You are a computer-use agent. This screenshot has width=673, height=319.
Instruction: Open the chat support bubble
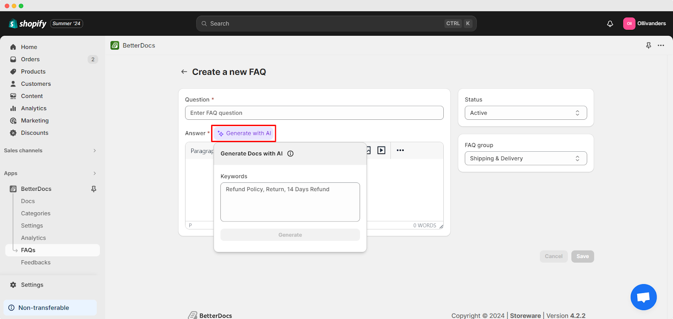(x=644, y=297)
